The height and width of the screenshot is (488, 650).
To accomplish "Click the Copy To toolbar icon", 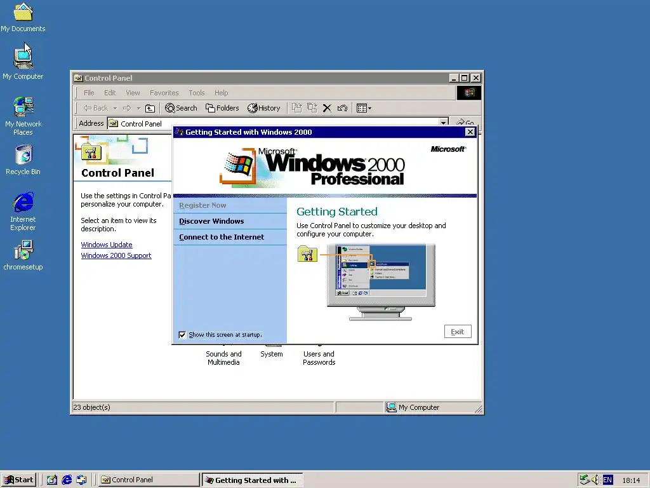I will (312, 108).
